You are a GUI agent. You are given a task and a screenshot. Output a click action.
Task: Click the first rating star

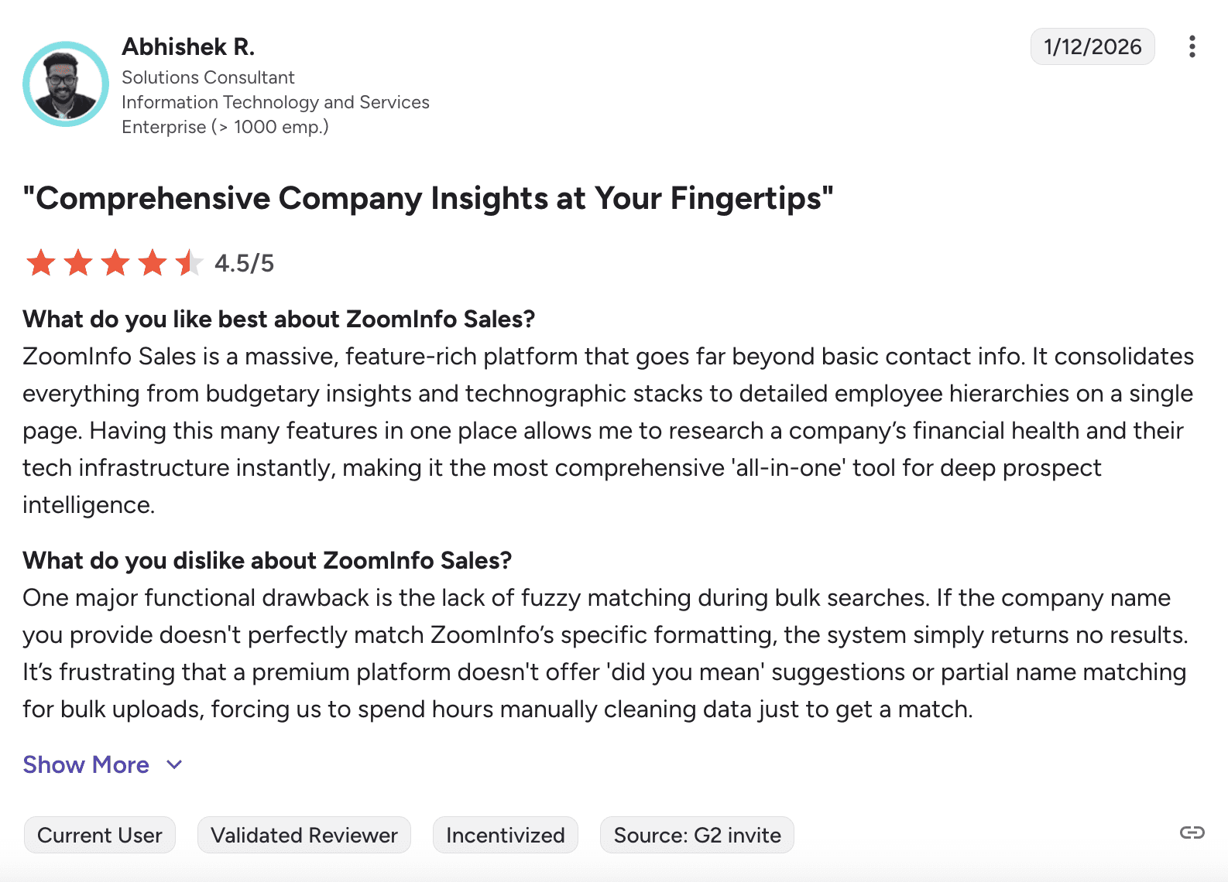(41, 263)
